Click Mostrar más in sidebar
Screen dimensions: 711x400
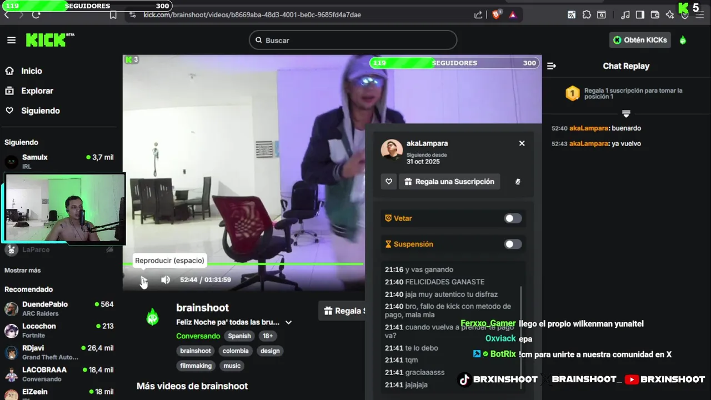pos(22,270)
